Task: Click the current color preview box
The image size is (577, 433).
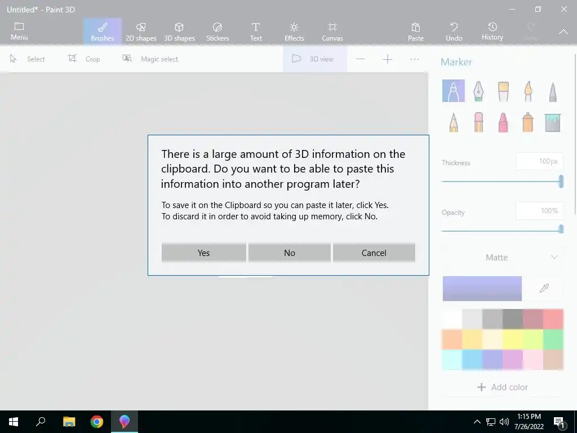Action: (x=482, y=288)
